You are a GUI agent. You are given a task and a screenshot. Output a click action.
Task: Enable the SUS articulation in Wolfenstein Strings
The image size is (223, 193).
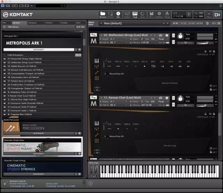tap(109, 64)
